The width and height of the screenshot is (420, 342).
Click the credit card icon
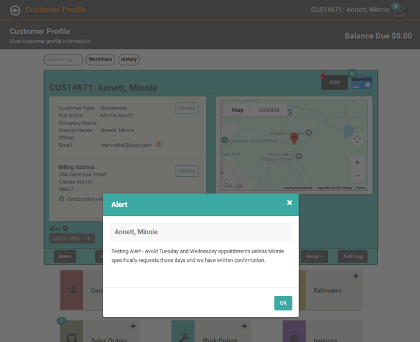click(362, 83)
